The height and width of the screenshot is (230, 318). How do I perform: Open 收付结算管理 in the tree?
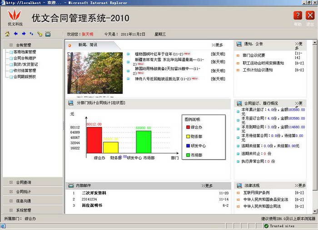click(x=25, y=70)
